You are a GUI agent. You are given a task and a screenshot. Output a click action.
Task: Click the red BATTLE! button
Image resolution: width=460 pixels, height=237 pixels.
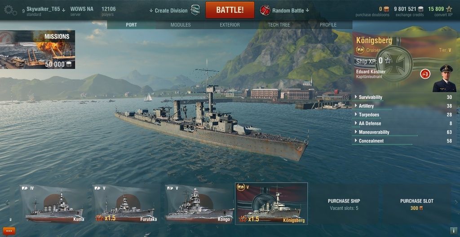pos(230,10)
